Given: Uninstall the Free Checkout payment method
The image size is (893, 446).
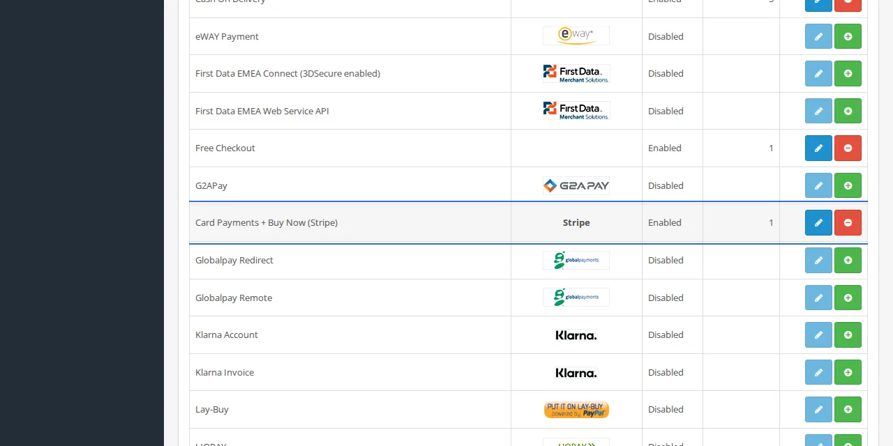Looking at the screenshot, I should (848, 148).
